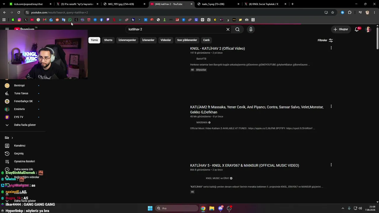
Task: Click the YouTube voice search microphone
Action: tap(251, 29)
